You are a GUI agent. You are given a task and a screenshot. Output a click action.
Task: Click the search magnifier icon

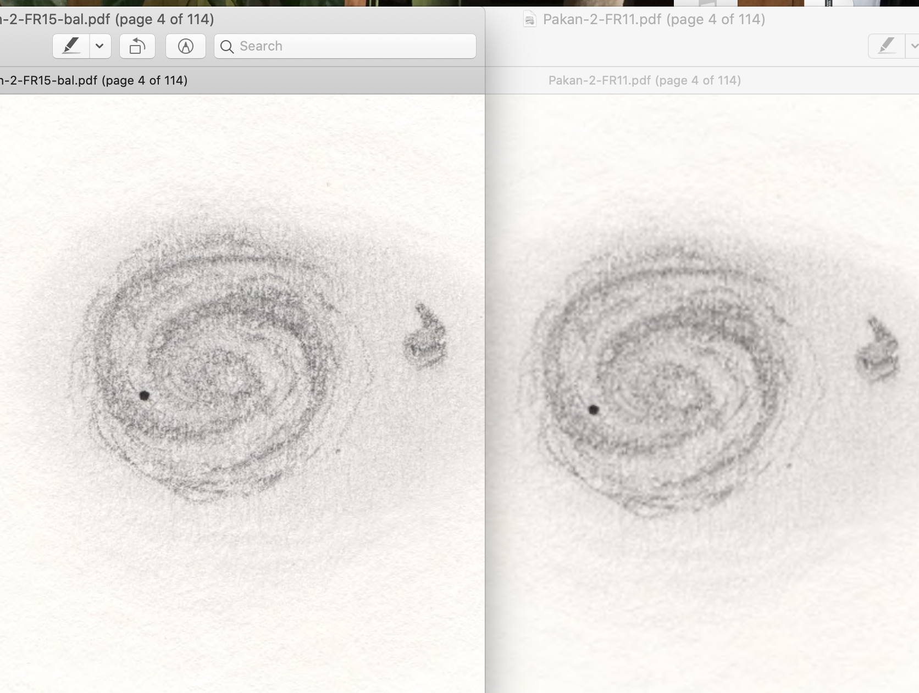click(x=227, y=47)
